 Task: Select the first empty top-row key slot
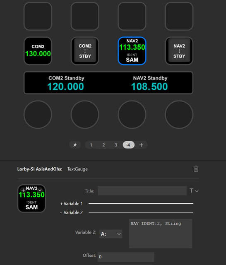tap(38, 16)
